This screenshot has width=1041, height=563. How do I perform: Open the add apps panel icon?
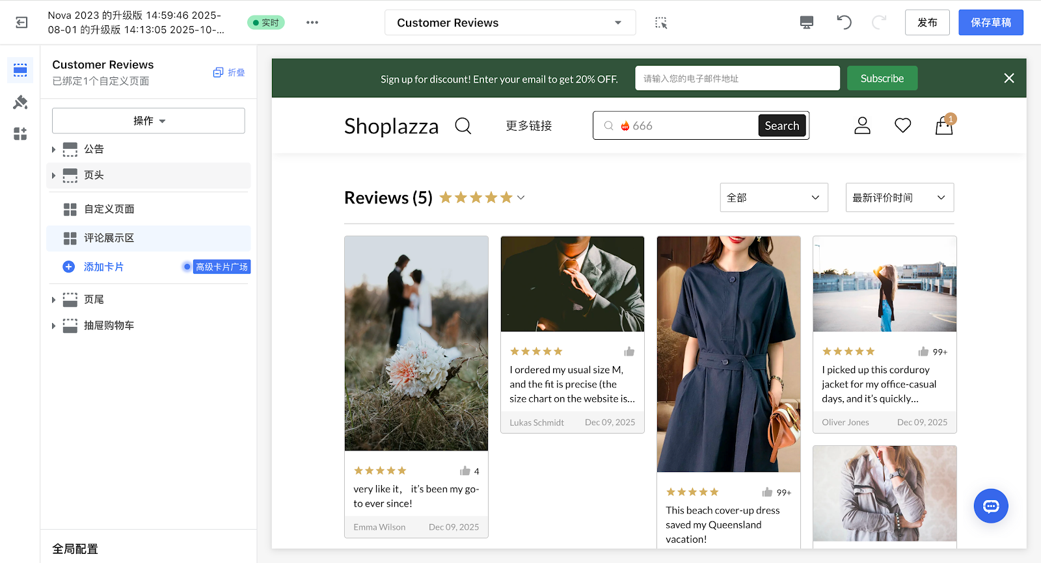click(20, 134)
